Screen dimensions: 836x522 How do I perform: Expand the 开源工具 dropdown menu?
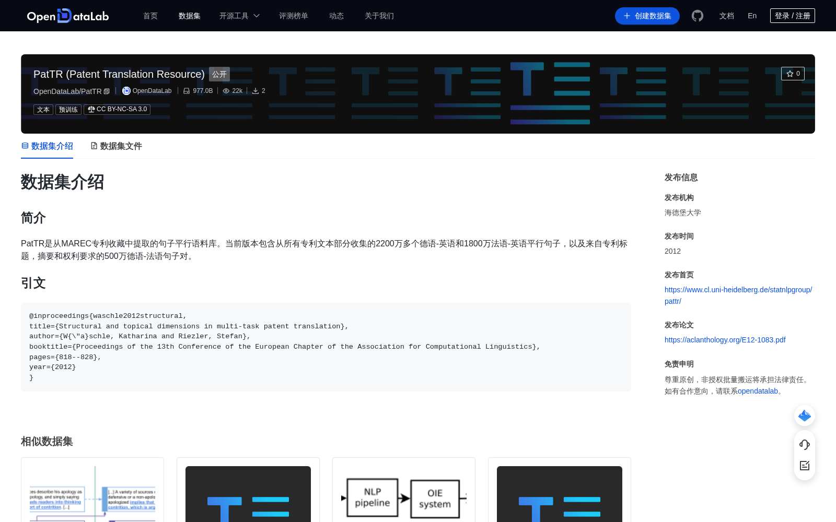[239, 16]
